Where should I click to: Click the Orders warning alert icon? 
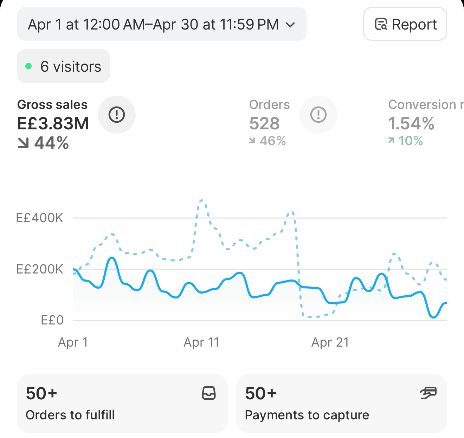(x=318, y=115)
